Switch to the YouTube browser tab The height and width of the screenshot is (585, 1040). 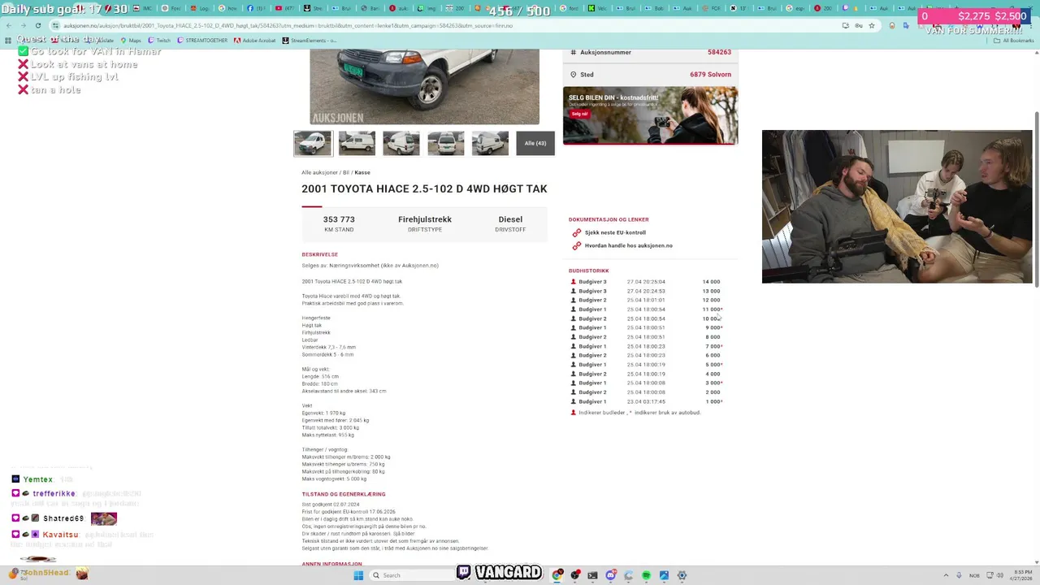click(284, 8)
